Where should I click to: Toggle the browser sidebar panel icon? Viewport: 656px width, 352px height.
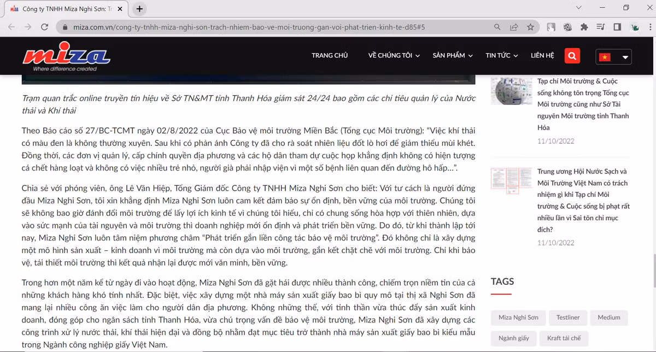point(617,26)
